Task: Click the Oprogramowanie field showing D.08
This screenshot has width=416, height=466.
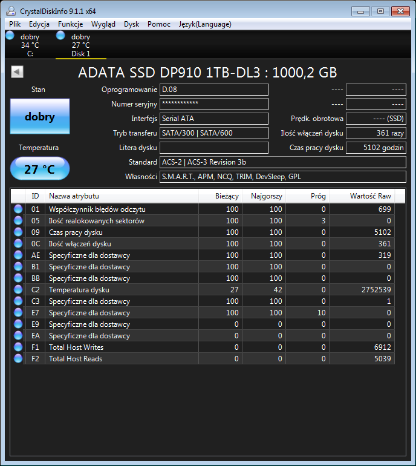Action: 214,90
